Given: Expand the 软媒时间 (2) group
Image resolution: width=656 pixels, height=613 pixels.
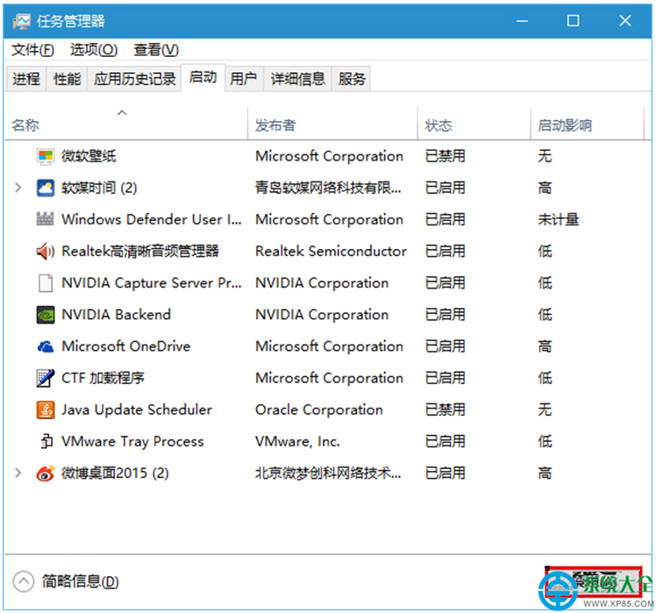Looking at the screenshot, I should 18,188.
